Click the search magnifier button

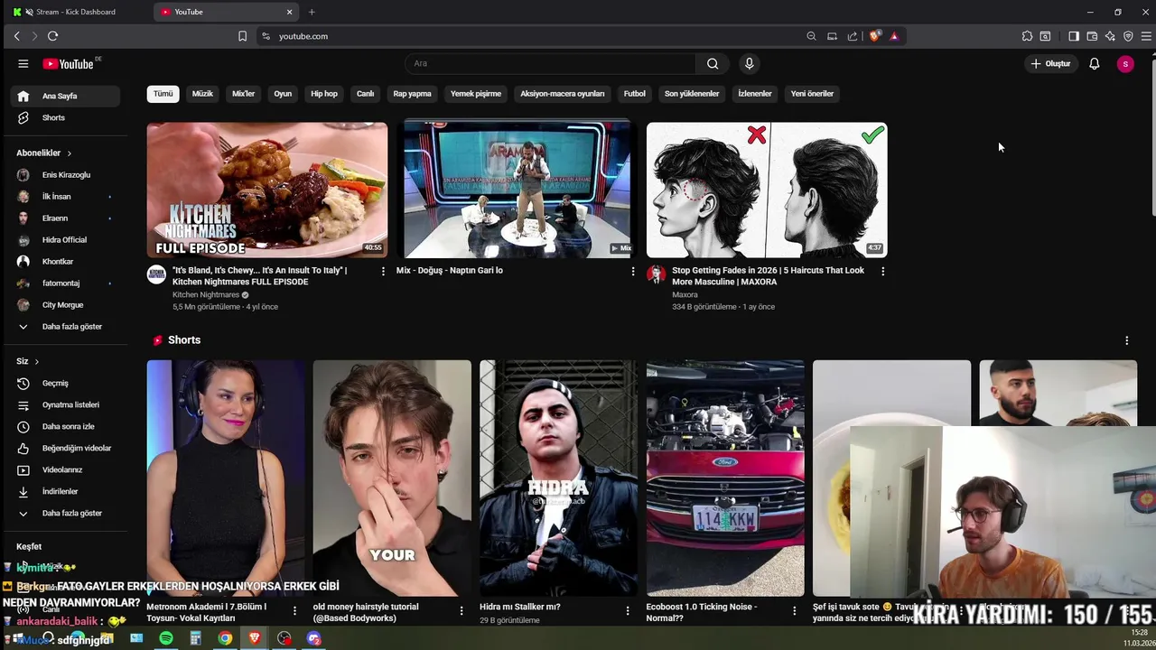(713, 63)
